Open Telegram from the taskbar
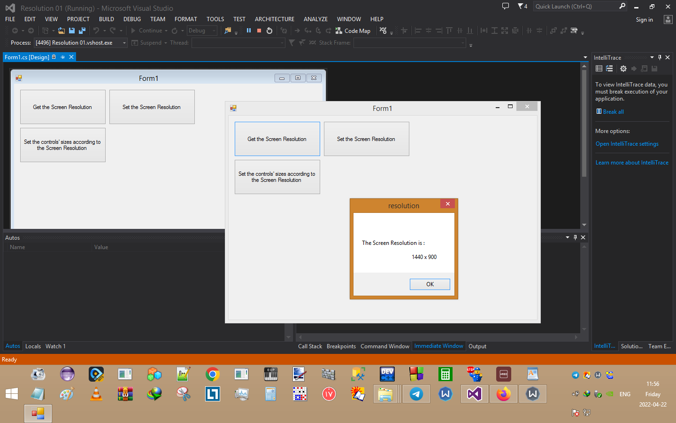676x423 pixels. coord(416,394)
